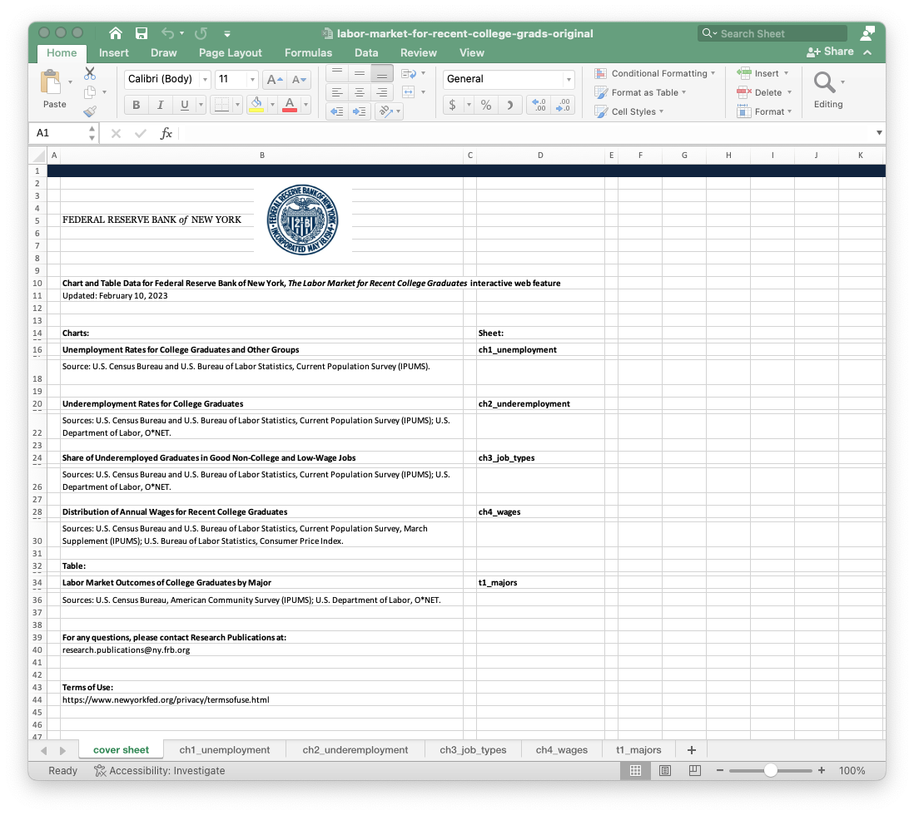Expand the General number format dropdown

(x=569, y=79)
